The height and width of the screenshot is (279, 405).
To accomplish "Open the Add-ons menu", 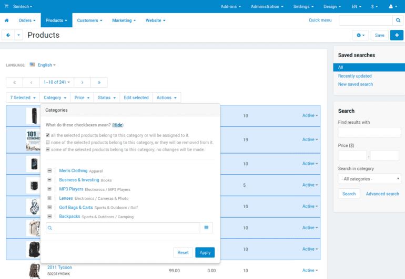I will (x=231, y=6).
